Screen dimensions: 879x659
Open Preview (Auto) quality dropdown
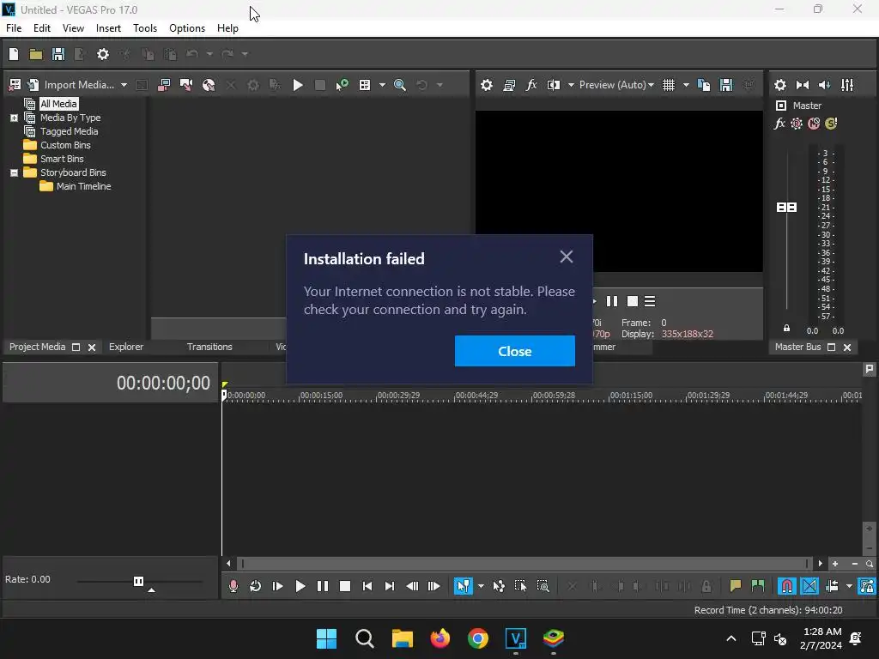click(x=616, y=85)
